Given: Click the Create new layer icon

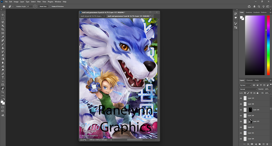Looking at the screenshot, I should tap(263, 144).
